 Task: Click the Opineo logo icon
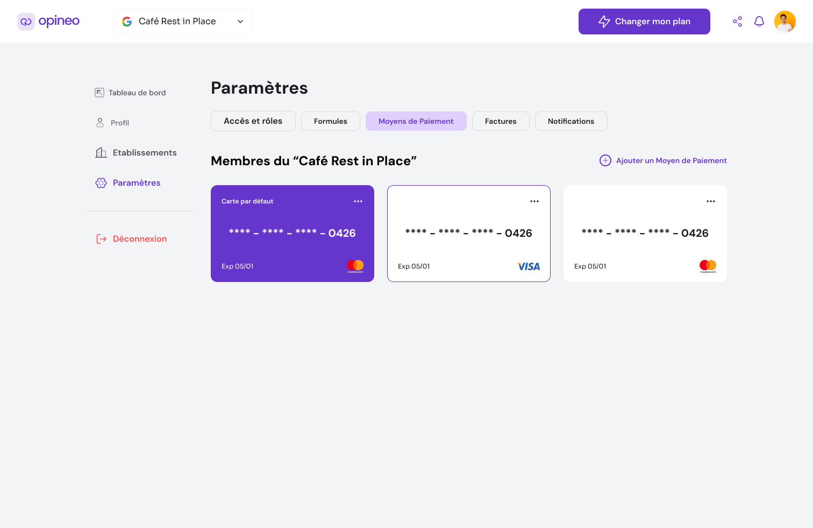26,21
